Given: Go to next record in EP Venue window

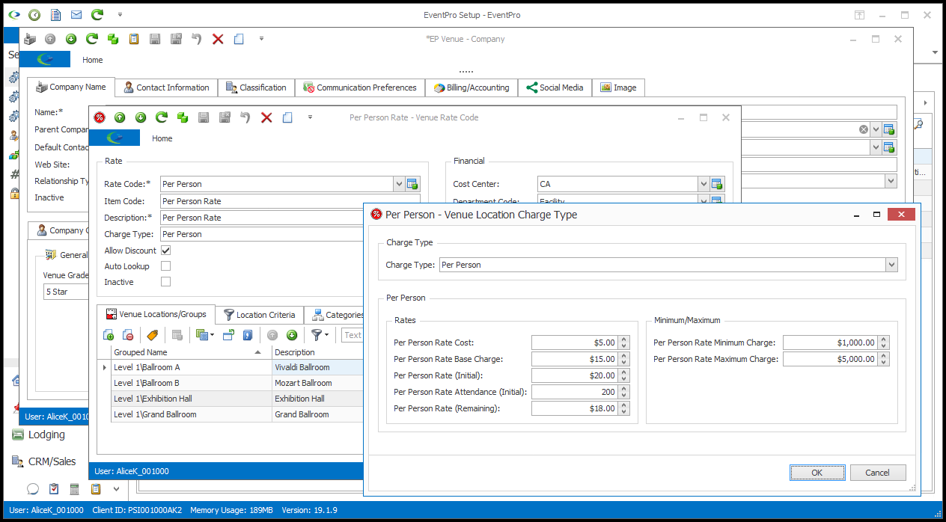Looking at the screenshot, I should [71, 39].
